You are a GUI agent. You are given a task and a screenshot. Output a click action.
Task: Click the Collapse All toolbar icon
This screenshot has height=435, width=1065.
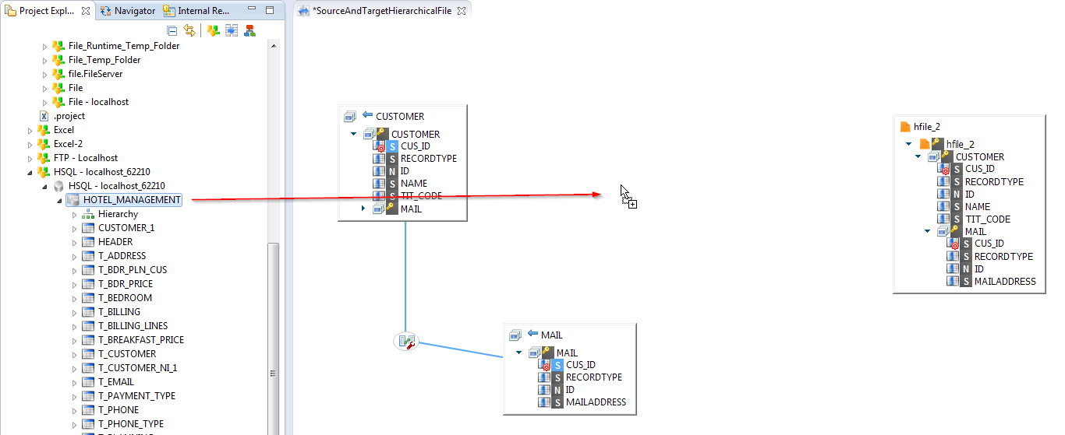[172, 30]
